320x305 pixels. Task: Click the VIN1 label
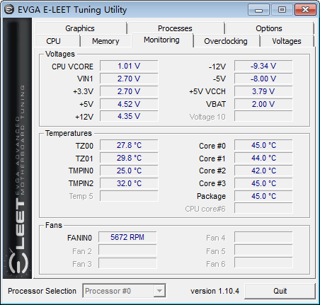[x=85, y=79]
